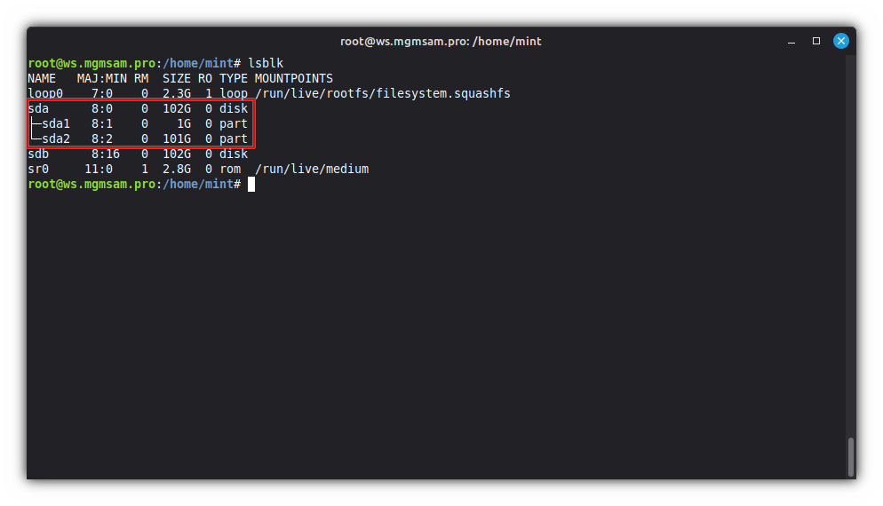Click the loop0 device name
This screenshot has width=883, height=506.
click(45, 93)
